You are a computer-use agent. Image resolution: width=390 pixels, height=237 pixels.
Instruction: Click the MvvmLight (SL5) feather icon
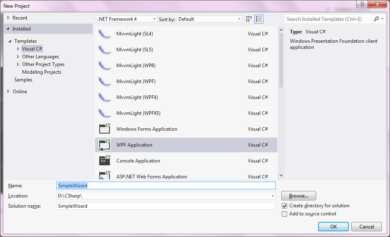105,50
